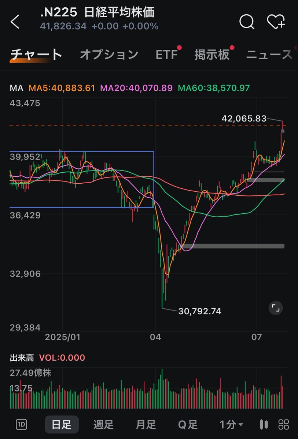Select 日足 daily candles

click(62, 425)
